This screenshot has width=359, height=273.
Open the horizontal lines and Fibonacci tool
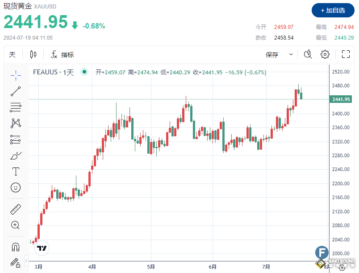coord(16,107)
